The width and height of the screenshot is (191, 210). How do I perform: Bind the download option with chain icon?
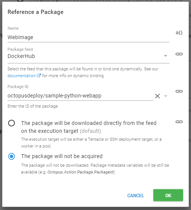click(x=179, y=122)
